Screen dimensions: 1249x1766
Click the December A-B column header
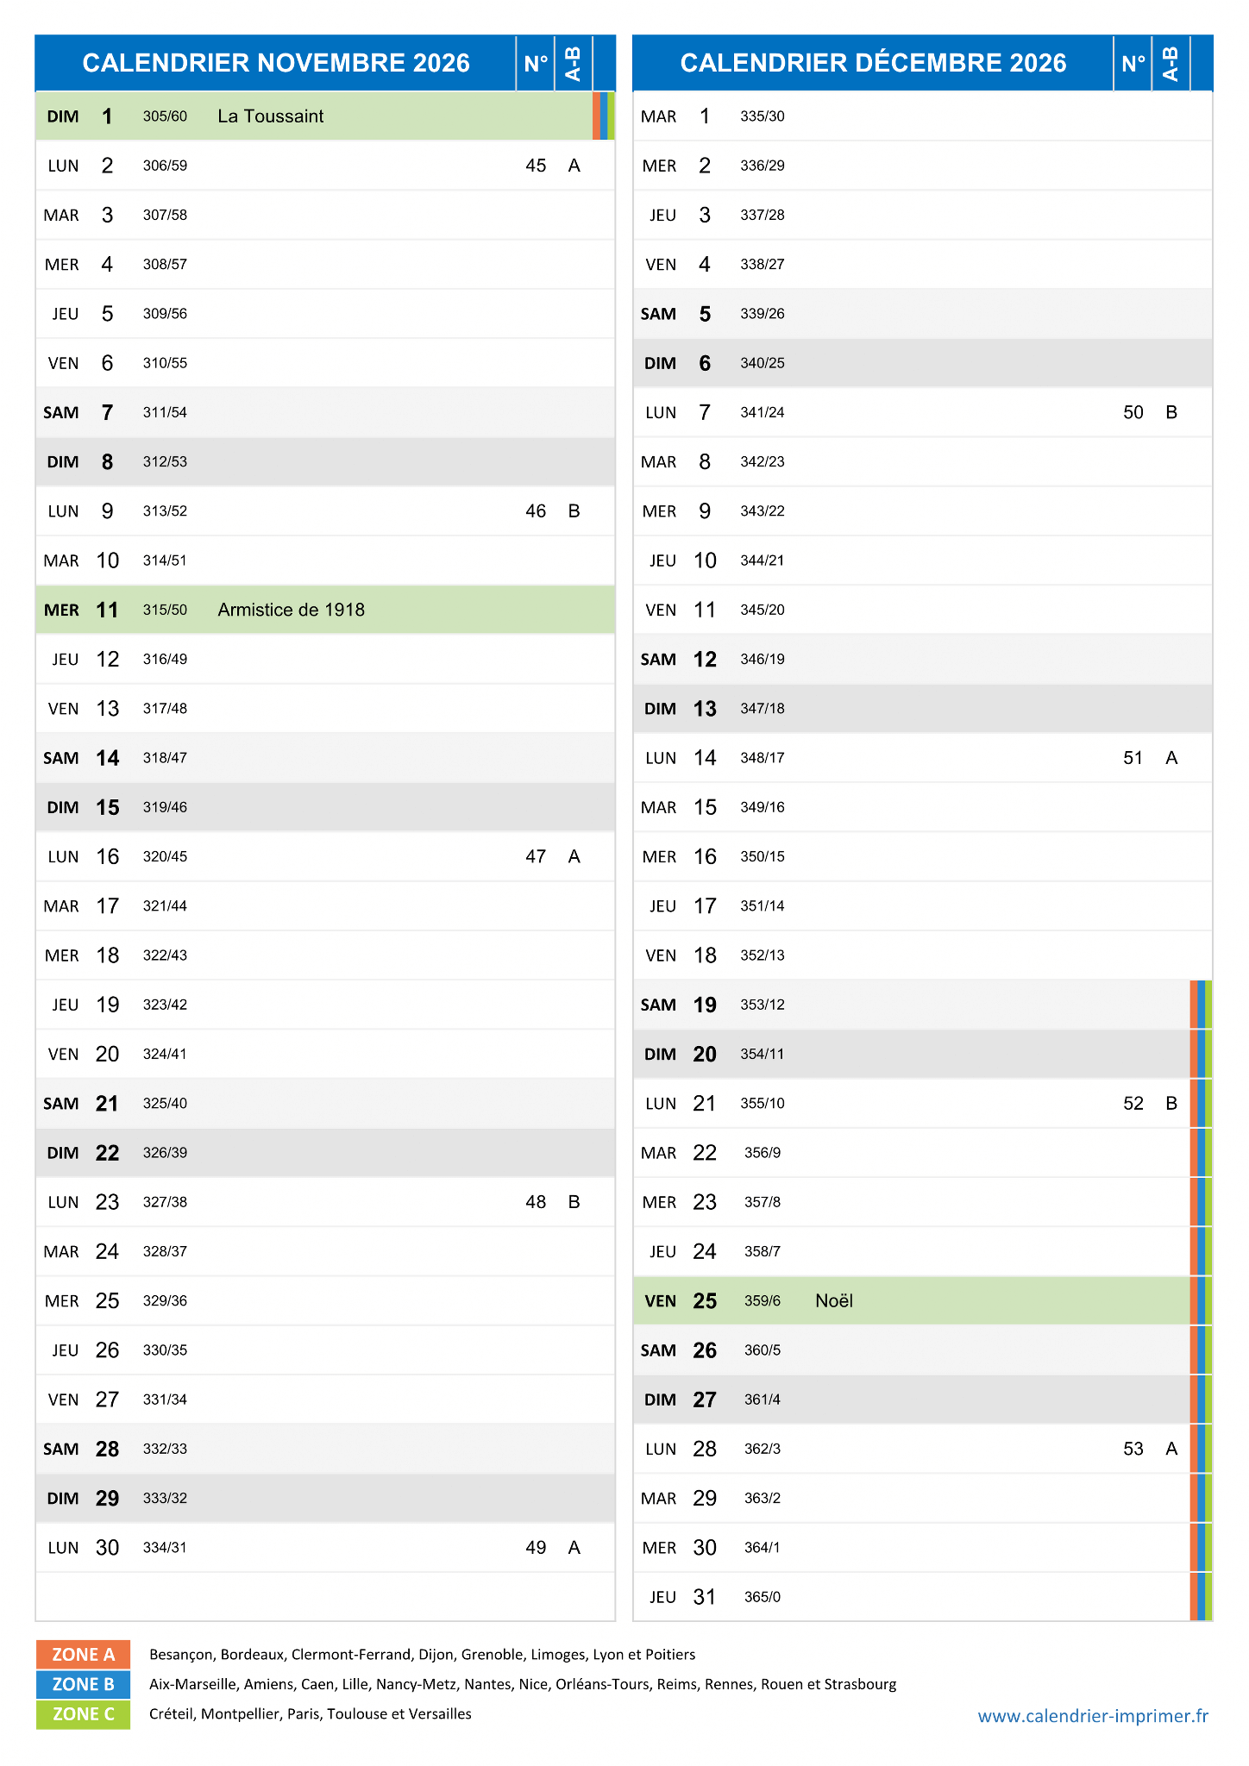1171,63
